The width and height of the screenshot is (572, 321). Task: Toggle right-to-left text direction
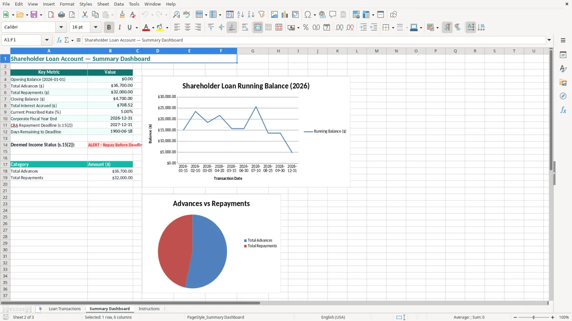point(458,28)
